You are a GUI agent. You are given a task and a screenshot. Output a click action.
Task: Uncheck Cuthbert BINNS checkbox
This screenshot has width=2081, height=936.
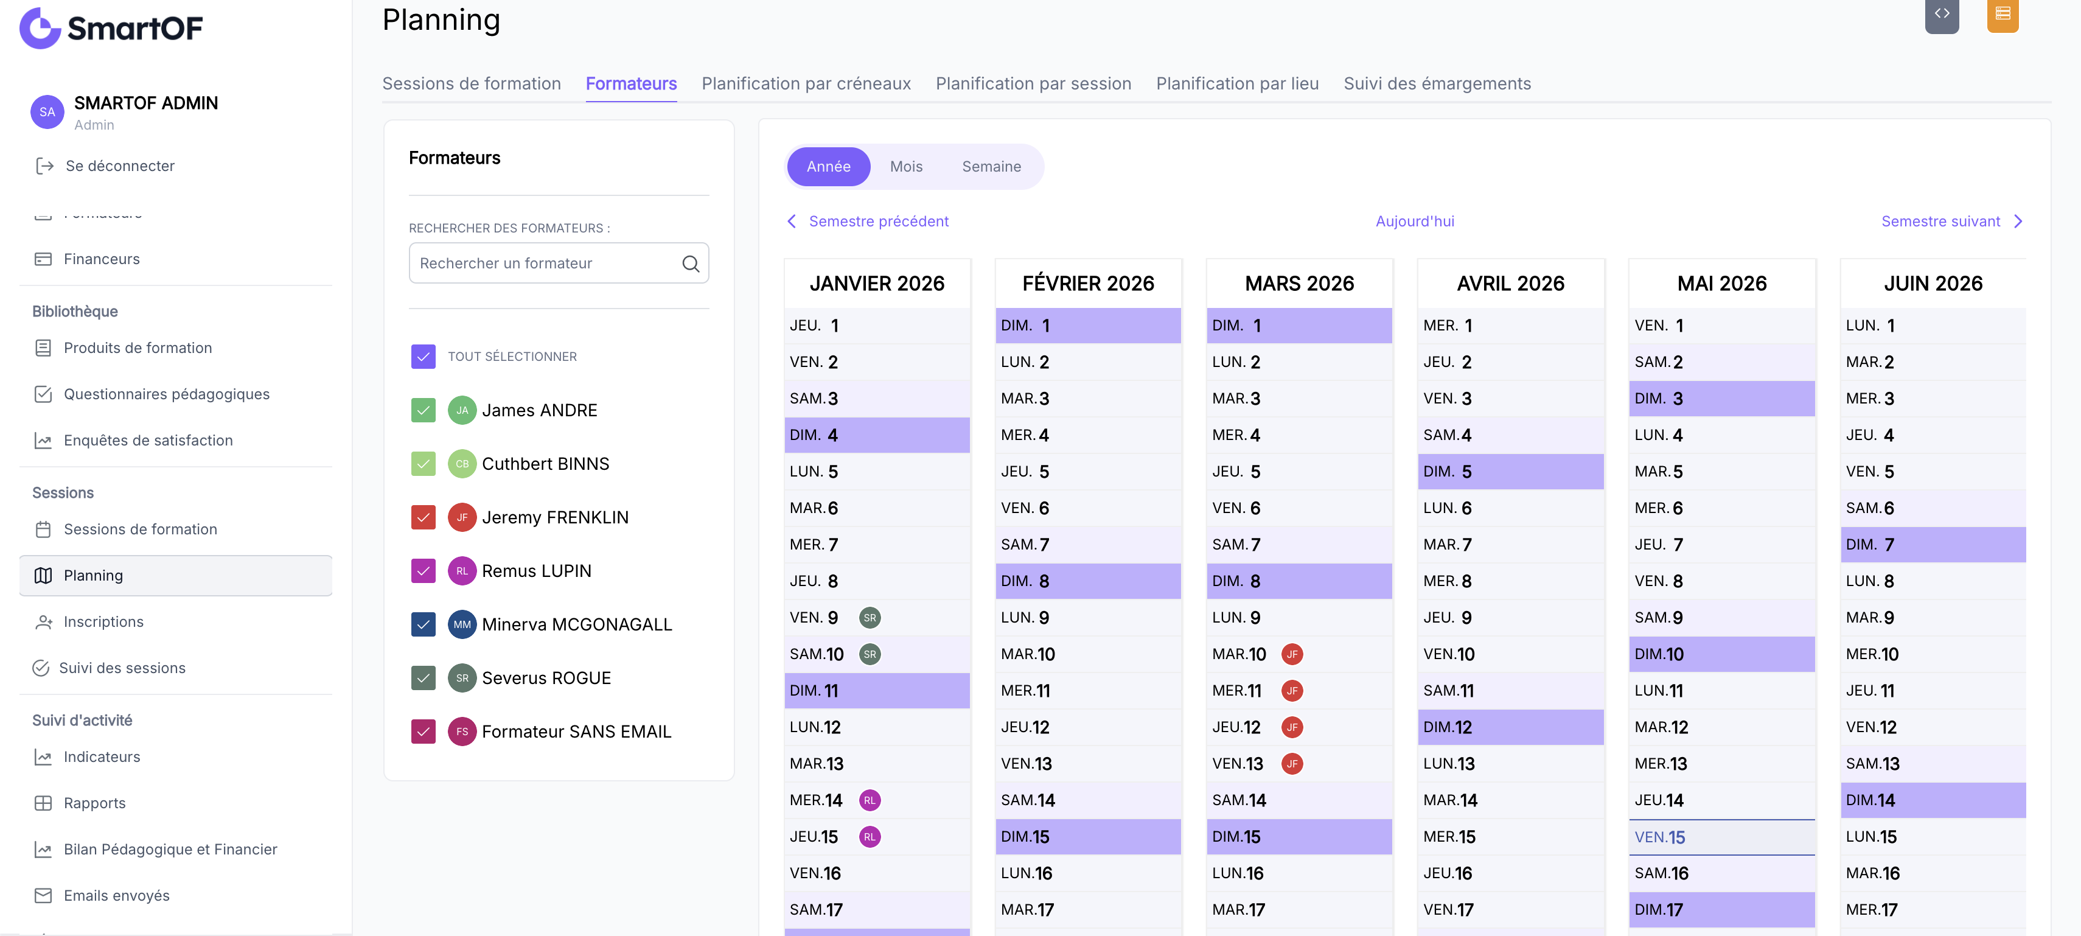point(424,464)
